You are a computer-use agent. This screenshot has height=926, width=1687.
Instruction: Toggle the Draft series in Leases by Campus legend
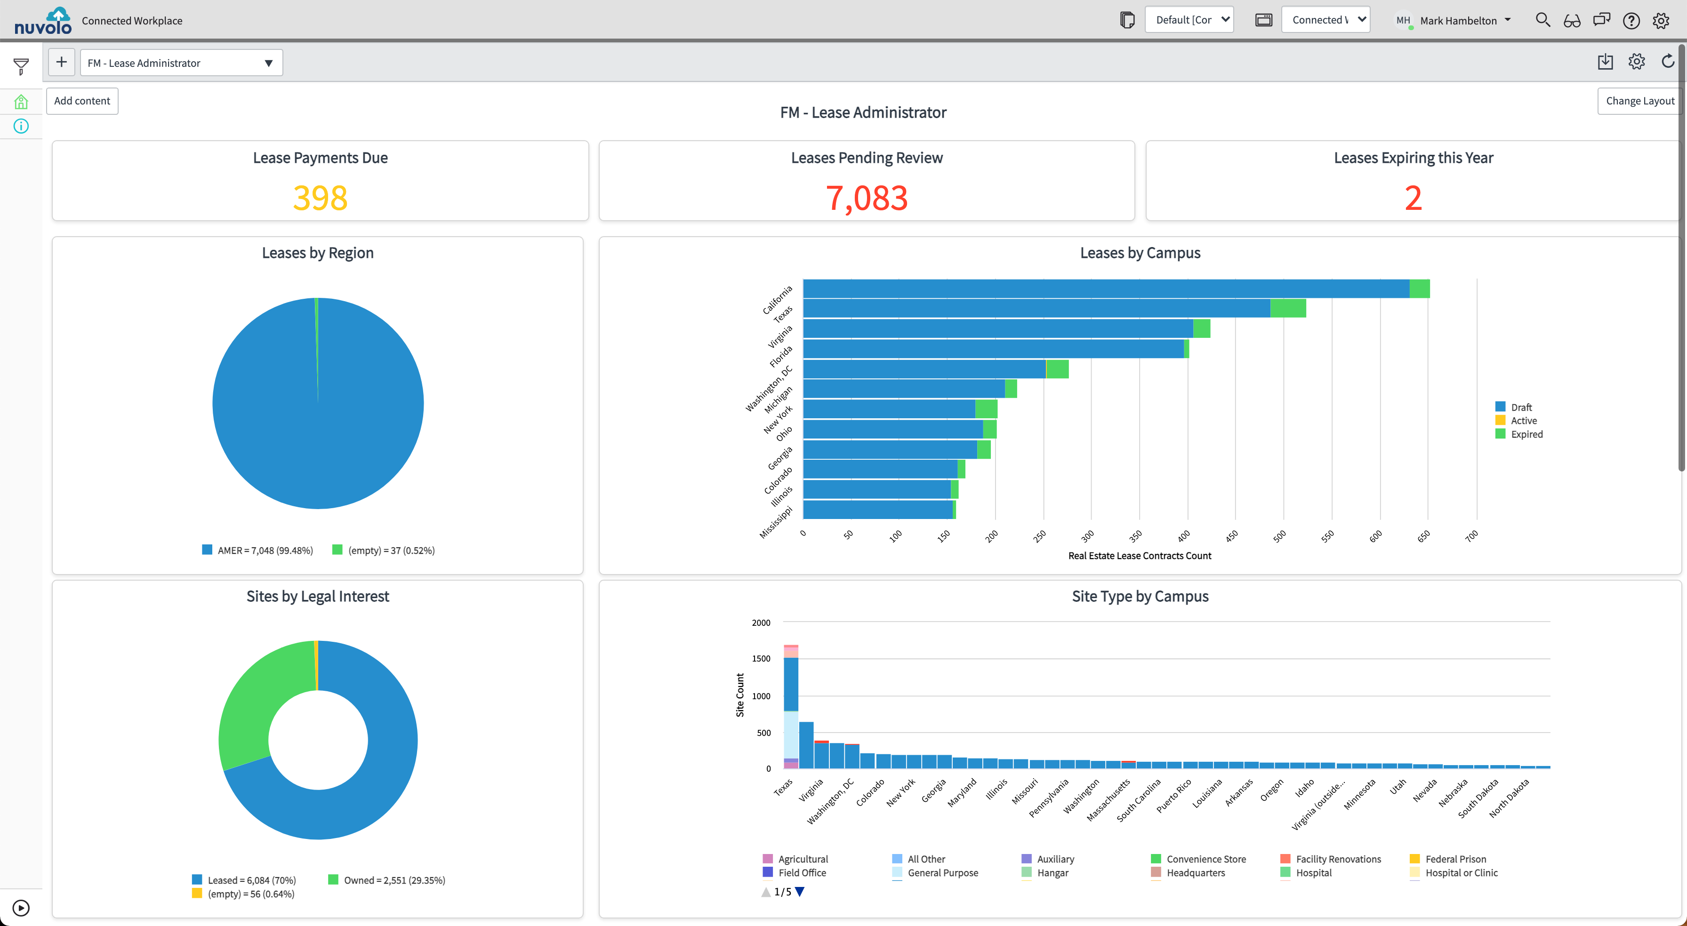[1521, 407]
